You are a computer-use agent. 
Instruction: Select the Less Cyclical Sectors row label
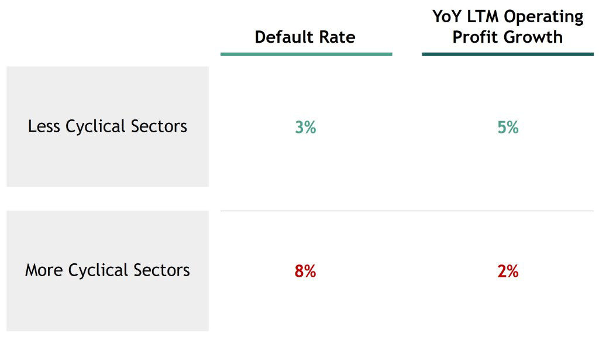coord(108,126)
